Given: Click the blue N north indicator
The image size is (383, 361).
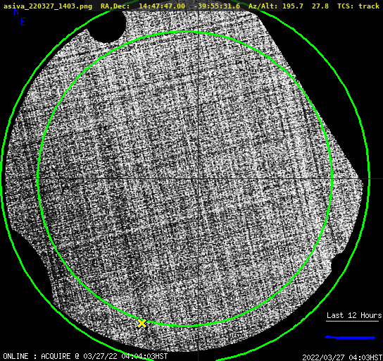Looking at the screenshot, I should [16, 12].
